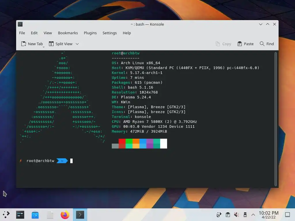Open Discover software center from the taskbar

[x=35, y=215]
